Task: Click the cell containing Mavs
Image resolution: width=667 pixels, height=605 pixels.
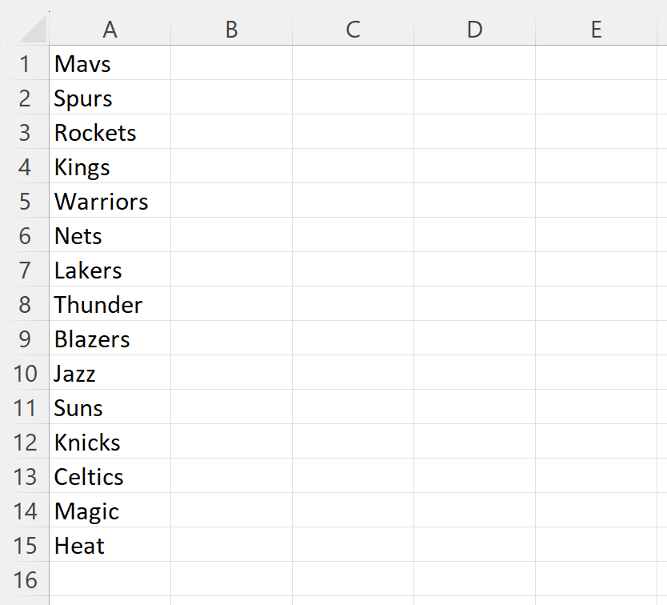Action: (110, 63)
